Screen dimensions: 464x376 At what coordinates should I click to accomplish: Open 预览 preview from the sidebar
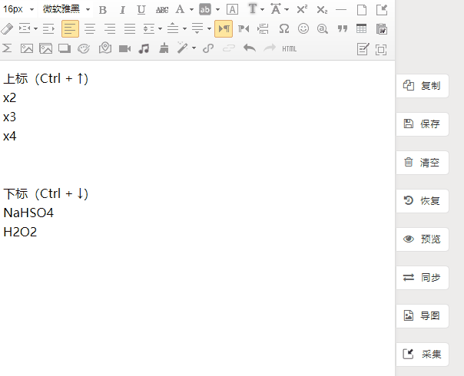pyautogui.click(x=422, y=239)
